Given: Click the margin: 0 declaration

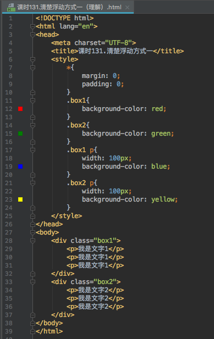Looking at the screenshot, I should coord(101,76).
